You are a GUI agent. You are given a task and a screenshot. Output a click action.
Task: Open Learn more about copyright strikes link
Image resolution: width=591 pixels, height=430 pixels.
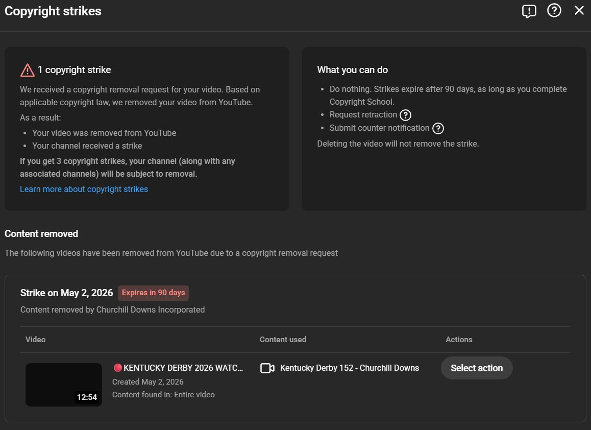tap(84, 189)
